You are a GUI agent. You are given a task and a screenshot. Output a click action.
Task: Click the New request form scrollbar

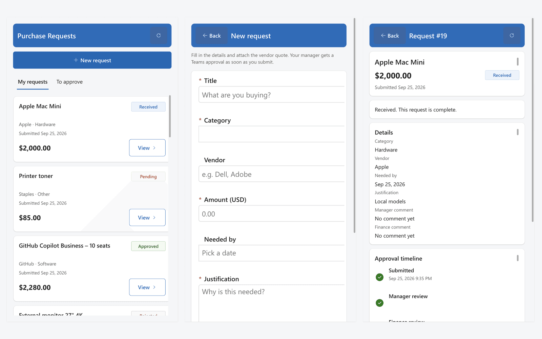(x=354, y=125)
